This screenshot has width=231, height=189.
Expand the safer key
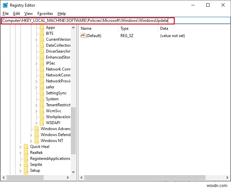tap(36, 87)
